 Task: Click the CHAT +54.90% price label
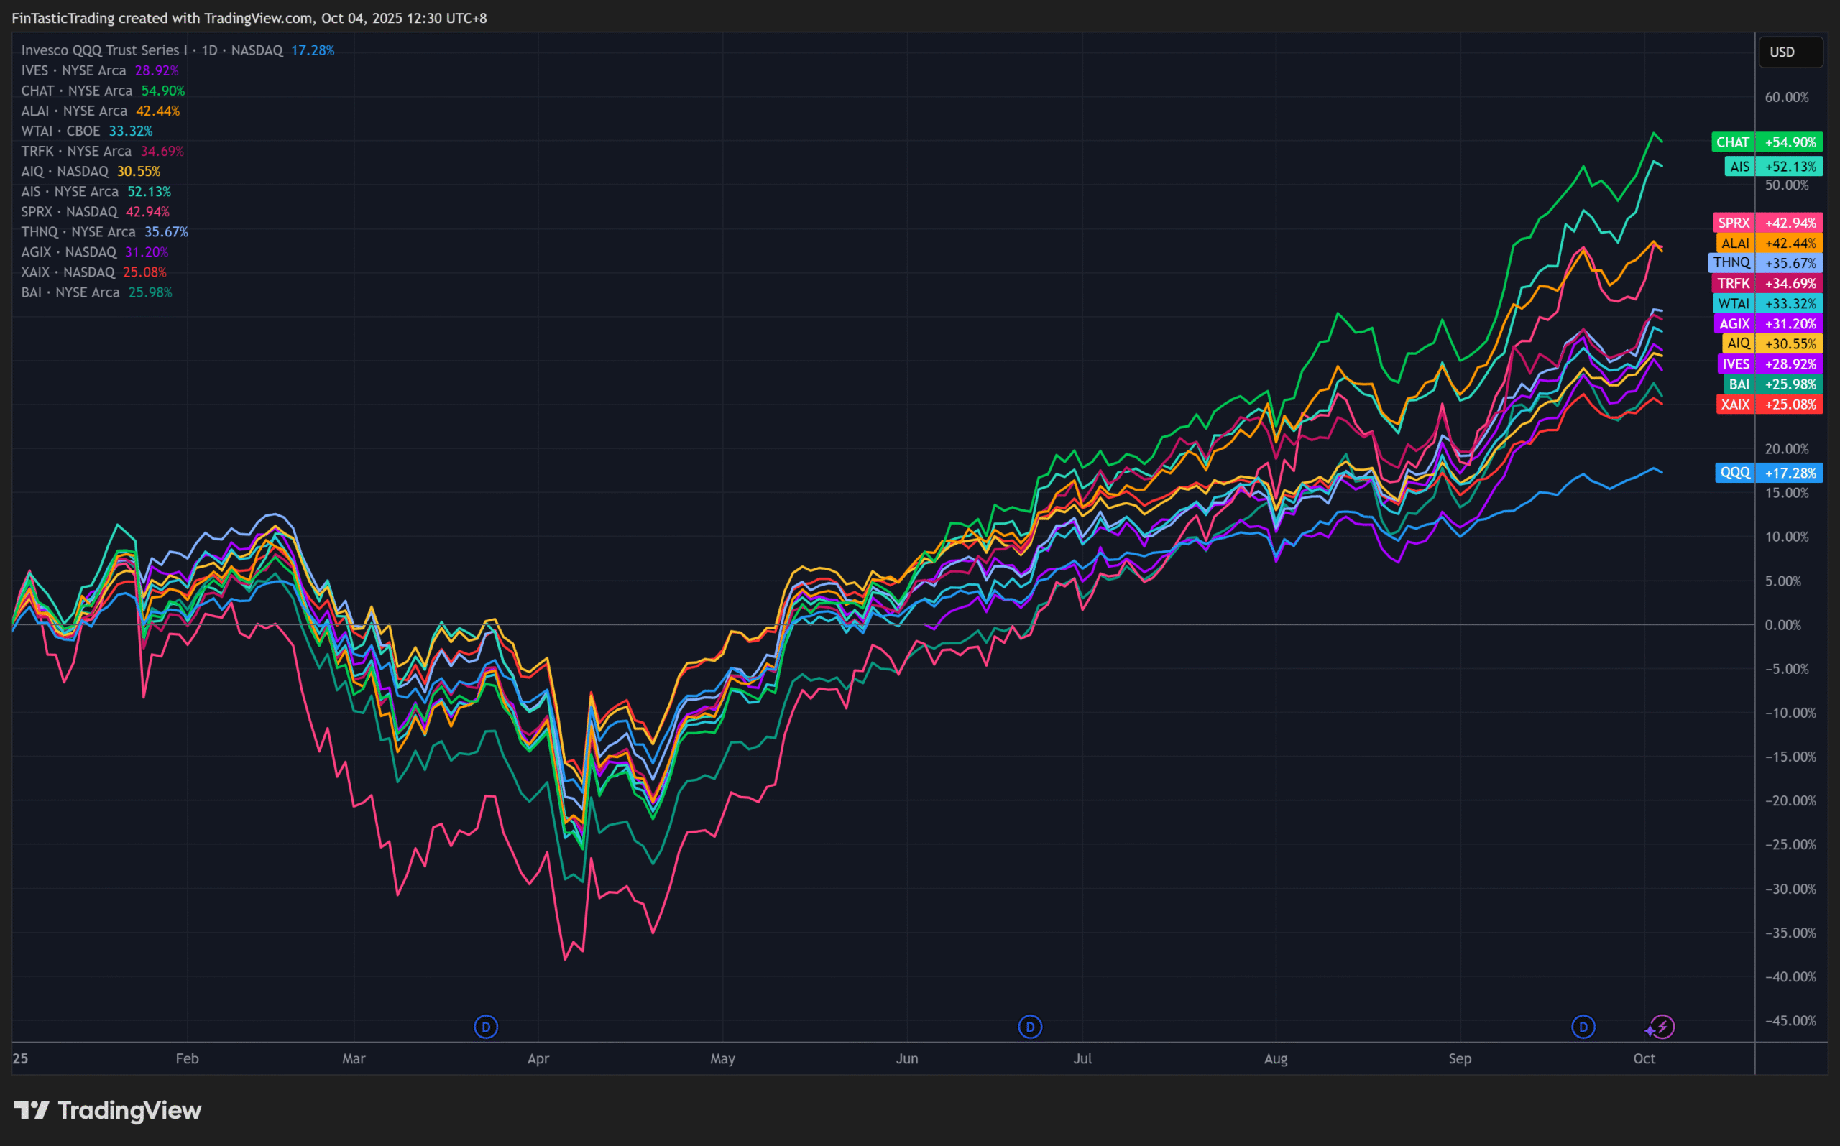[x=1767, y=142]
